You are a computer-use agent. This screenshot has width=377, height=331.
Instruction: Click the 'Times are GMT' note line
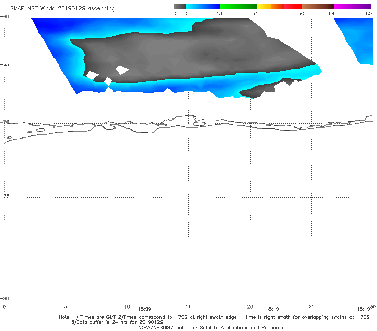coord(214,317)
